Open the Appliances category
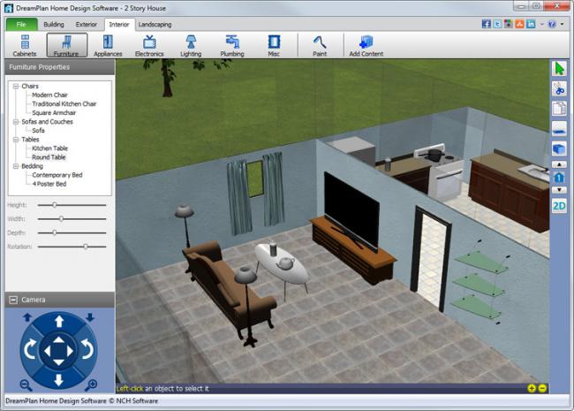574x411 pixels. point(108,45)
